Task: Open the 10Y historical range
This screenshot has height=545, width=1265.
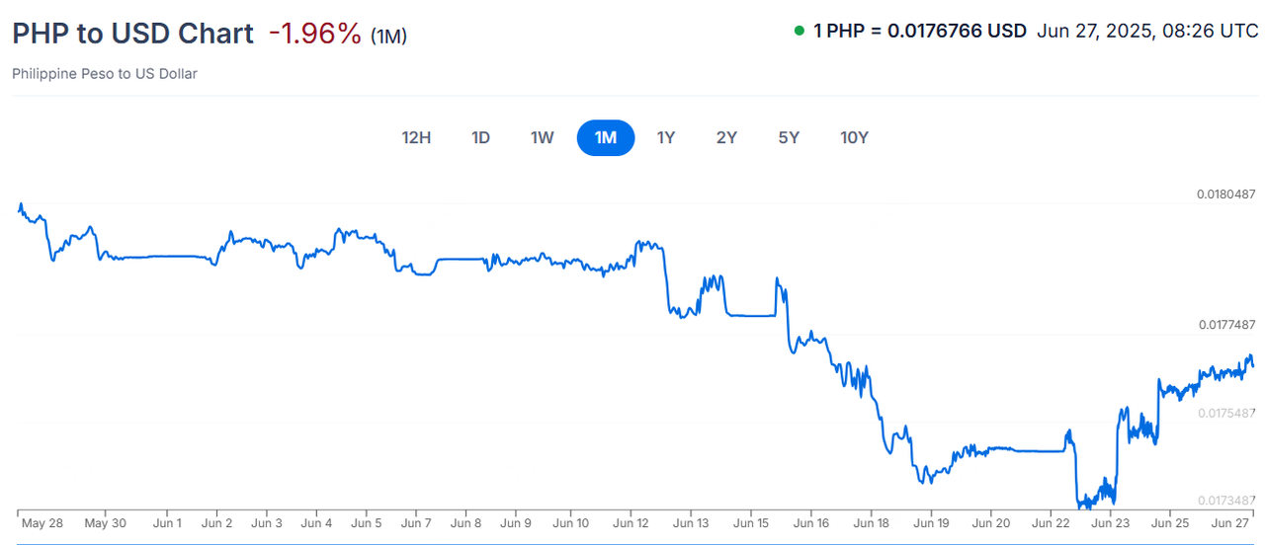Action: pyautogui.click(x=854, y=137)
